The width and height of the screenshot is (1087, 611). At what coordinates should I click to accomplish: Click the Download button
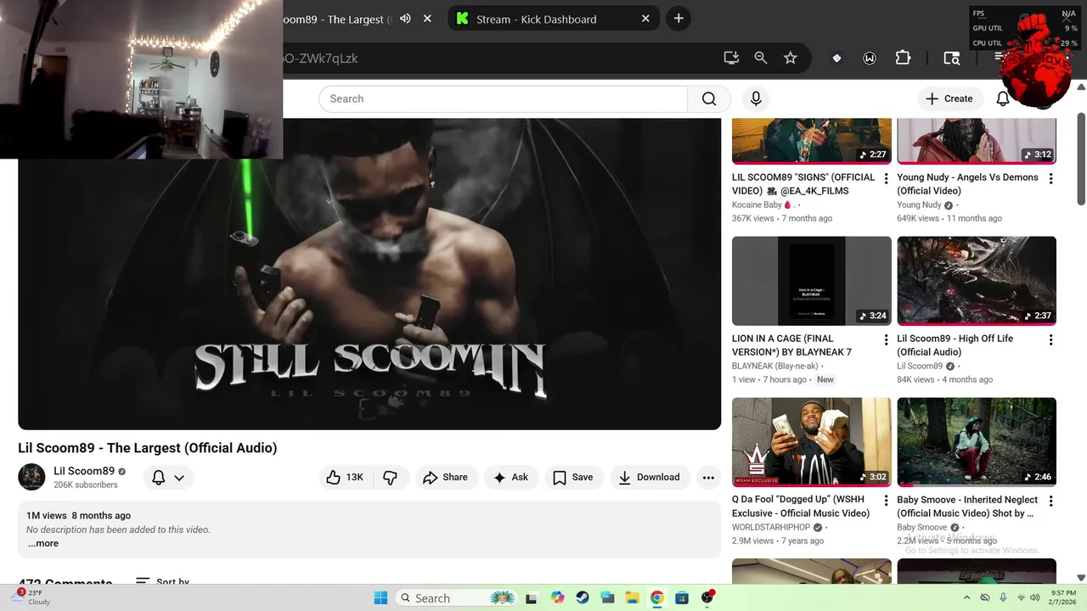click(x=649, y=477)
